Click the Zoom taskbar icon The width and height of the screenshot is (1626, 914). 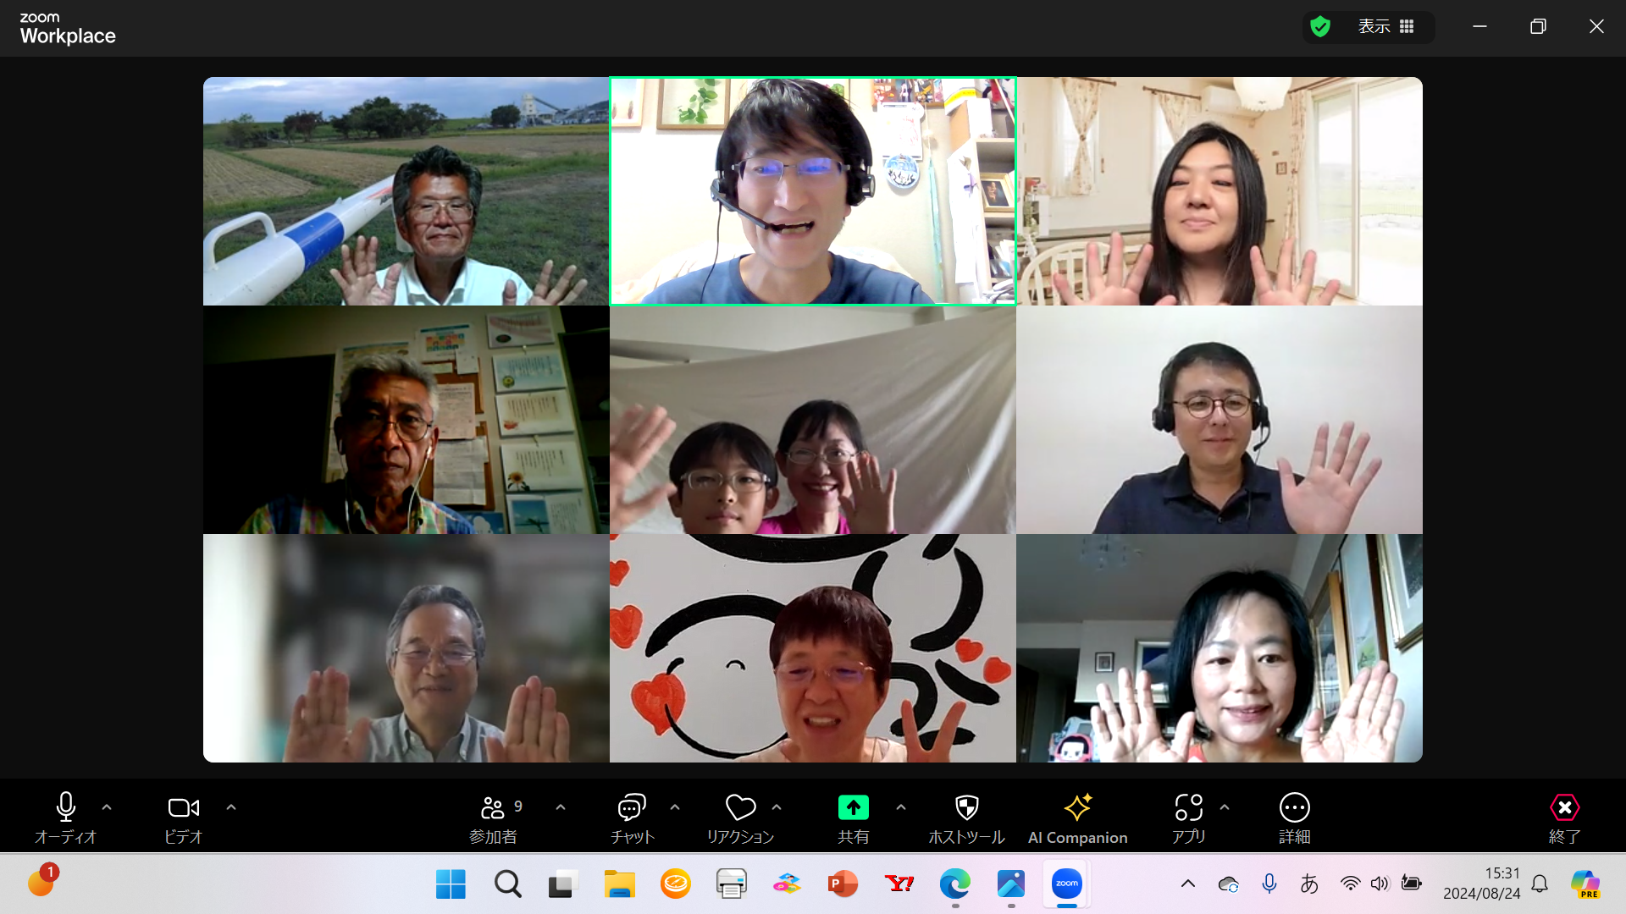1065,883
